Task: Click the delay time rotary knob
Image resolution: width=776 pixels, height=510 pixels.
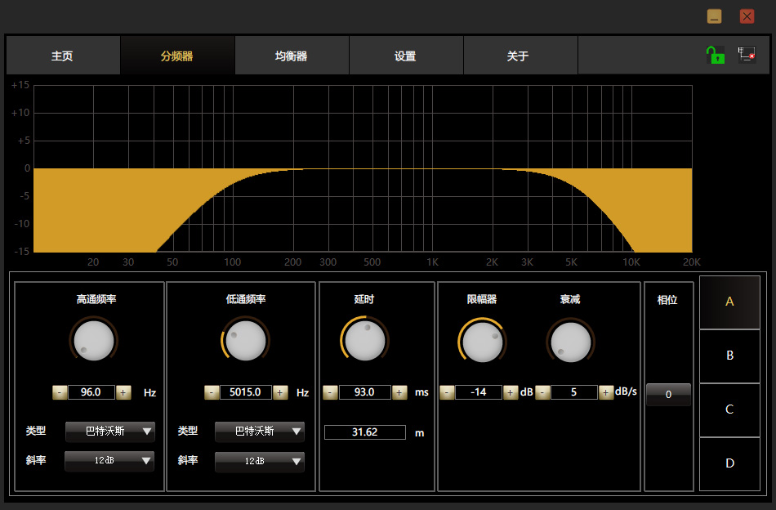Action: pyautogui.click(x=364, y=339)
